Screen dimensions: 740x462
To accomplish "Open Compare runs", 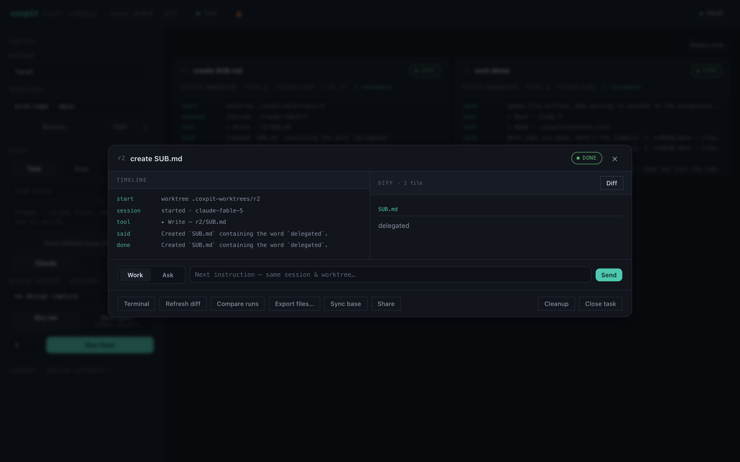I will click(238, 304).
